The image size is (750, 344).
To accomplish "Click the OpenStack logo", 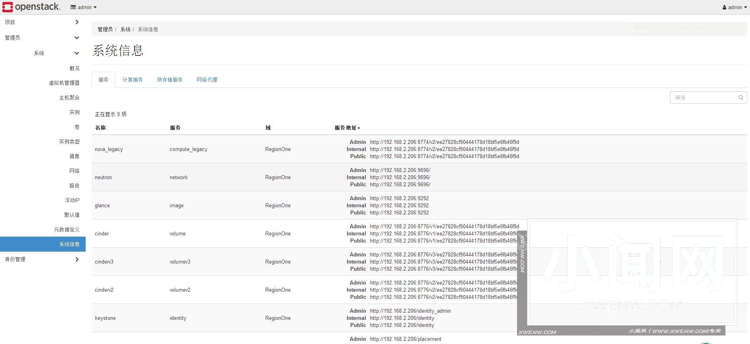I will tap(31, 7).
